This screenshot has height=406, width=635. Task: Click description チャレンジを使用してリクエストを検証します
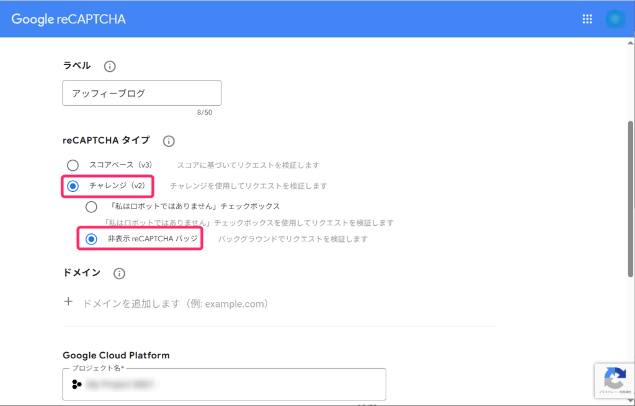(x=248, y=186)
